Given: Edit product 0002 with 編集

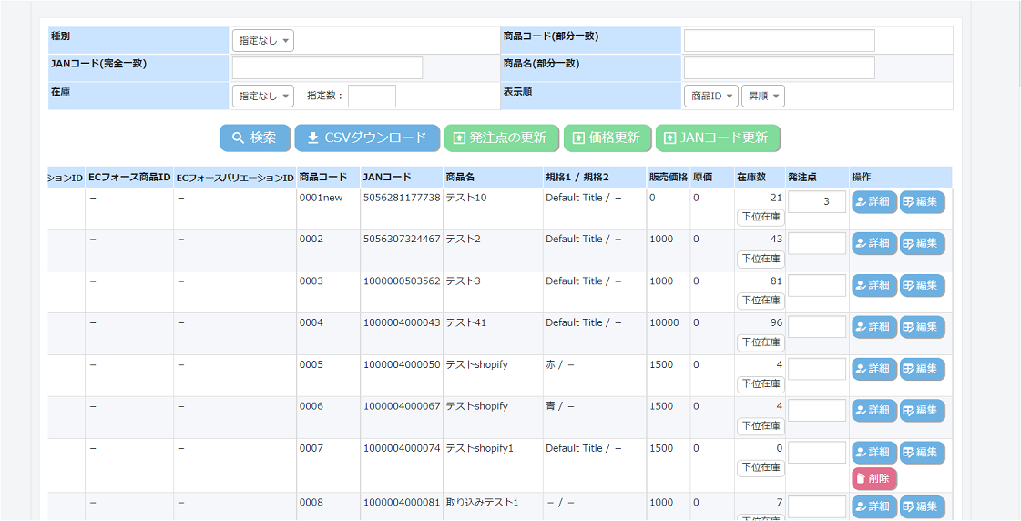Looking at the screenshot, I should [922, 243].
